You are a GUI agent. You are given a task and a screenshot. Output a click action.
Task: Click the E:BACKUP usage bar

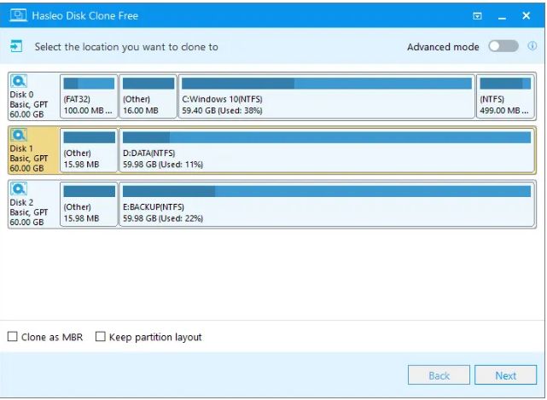pos(327,191)
